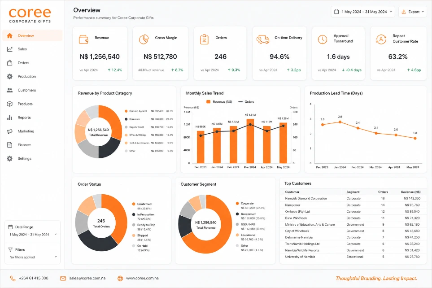Image resolution: width=432 pixels, height=288 pixels.
Task: Click the Products box icon
Action: point(9,104)
